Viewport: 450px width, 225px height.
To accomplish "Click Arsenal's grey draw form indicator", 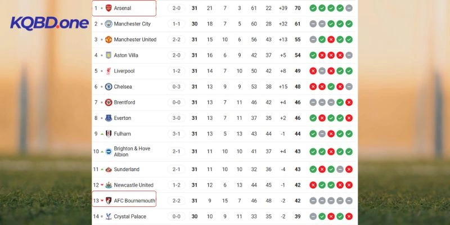I will [349, 8].
